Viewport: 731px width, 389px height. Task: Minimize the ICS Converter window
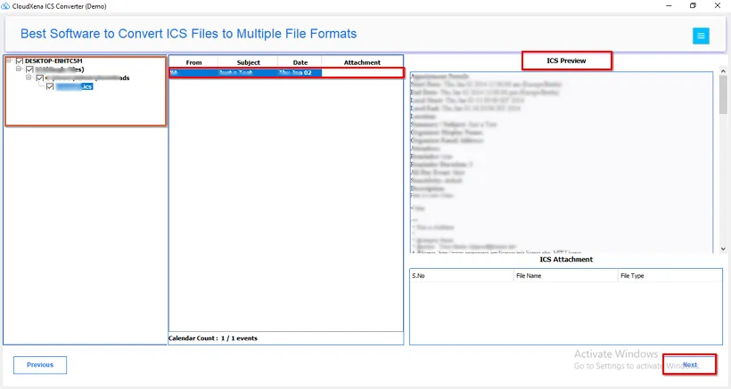pos(669,6)
